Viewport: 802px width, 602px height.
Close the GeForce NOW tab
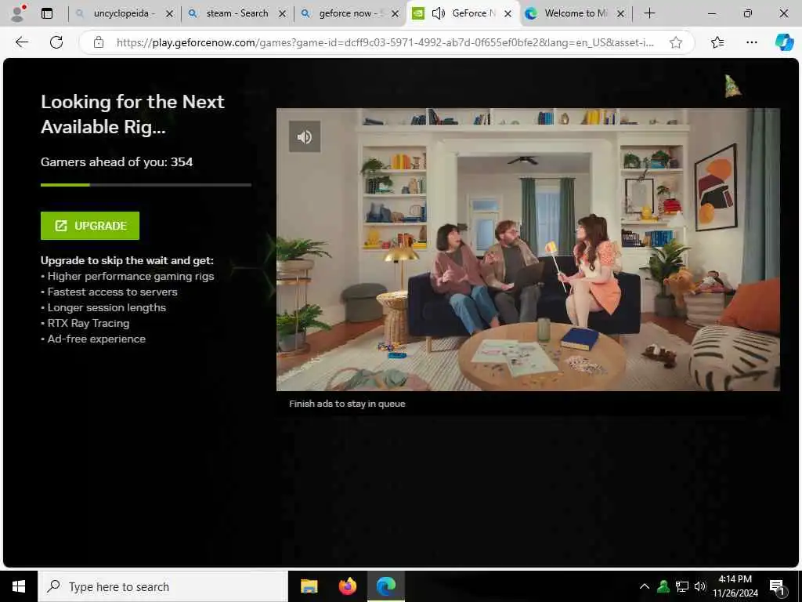point(508,14)
